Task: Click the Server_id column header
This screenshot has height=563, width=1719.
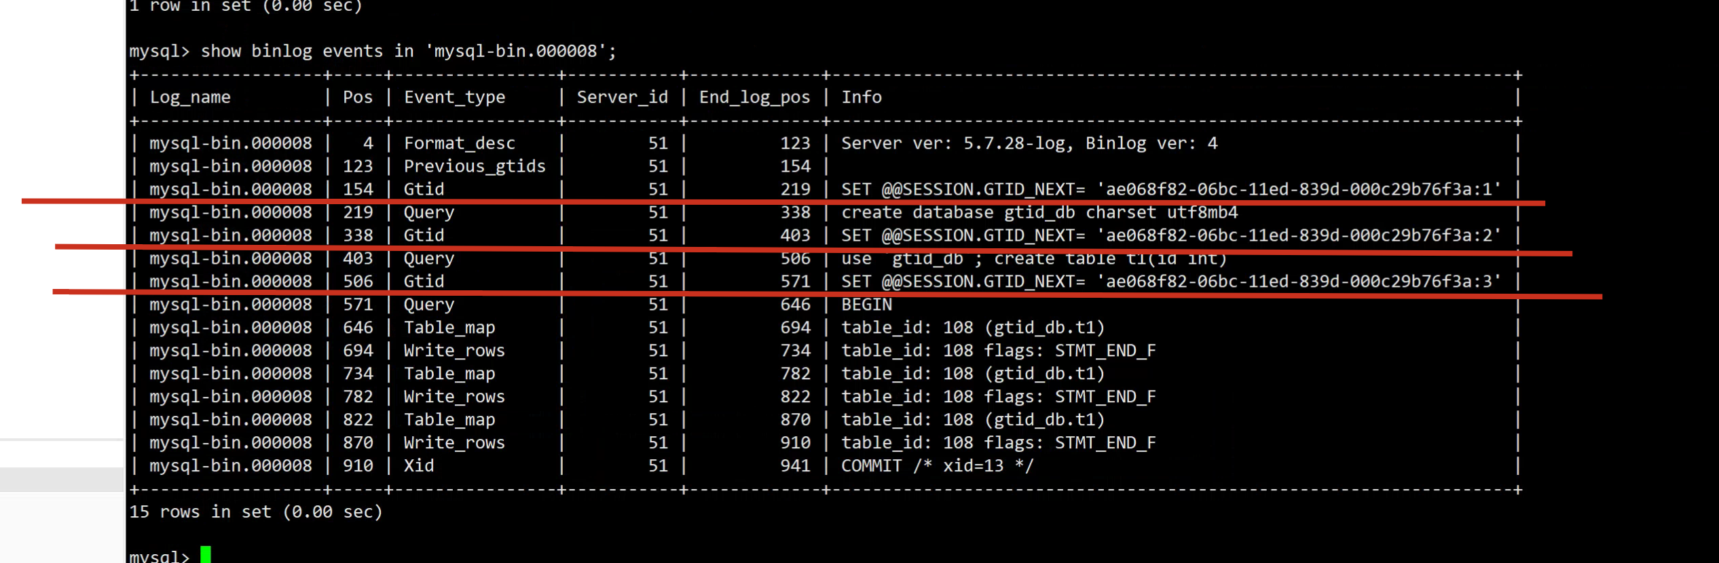Action: coord(622,98)
